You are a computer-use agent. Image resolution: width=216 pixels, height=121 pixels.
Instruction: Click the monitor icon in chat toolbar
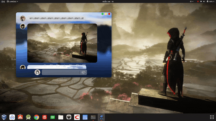pos(84,66)
